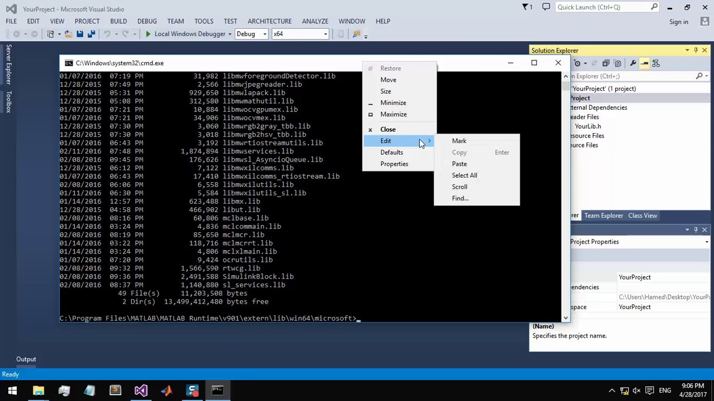Click Save All toolbar icon

[91, 34]
